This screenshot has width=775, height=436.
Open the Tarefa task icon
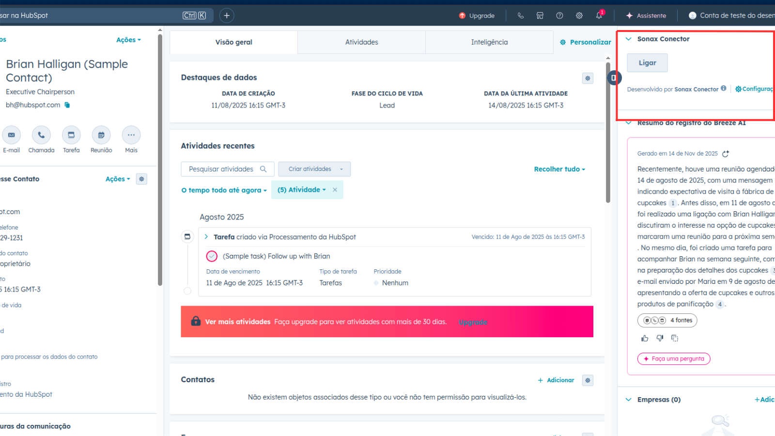[x=71, y=135]
